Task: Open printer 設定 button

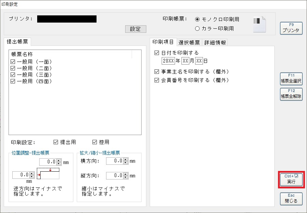Action: pos(135,29)
